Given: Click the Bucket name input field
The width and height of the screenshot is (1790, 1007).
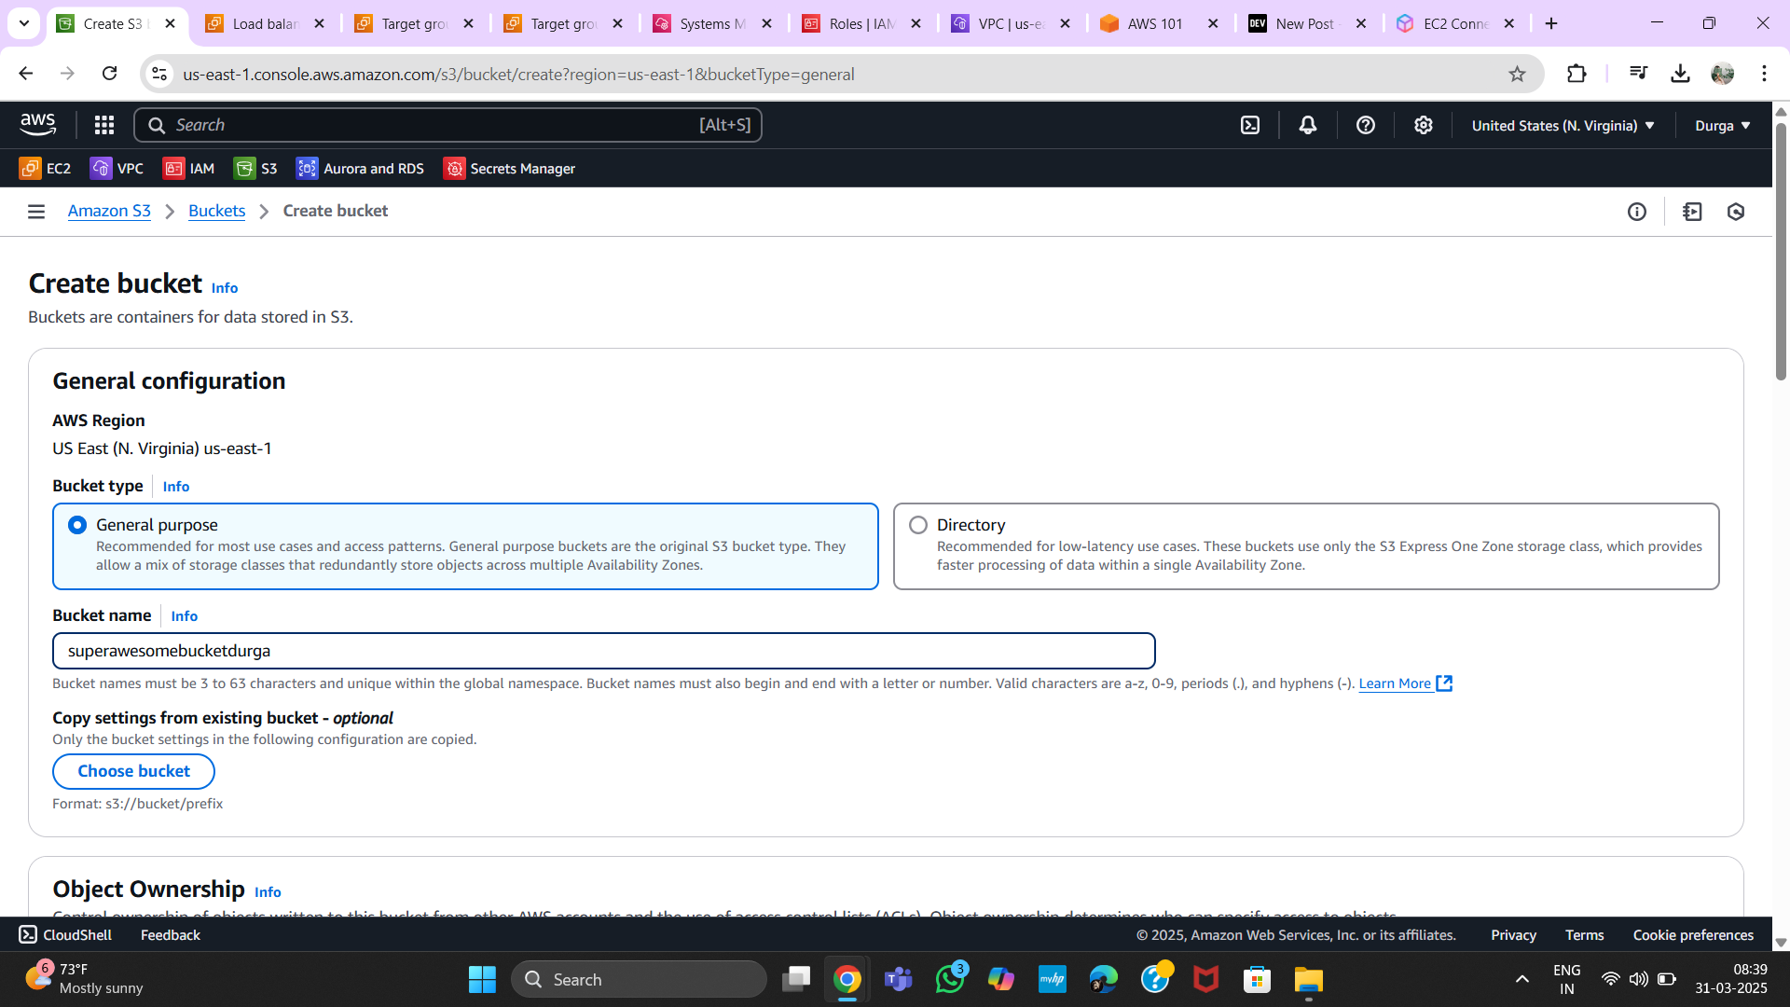Looking at the screenshot, I should pos(604,651).
